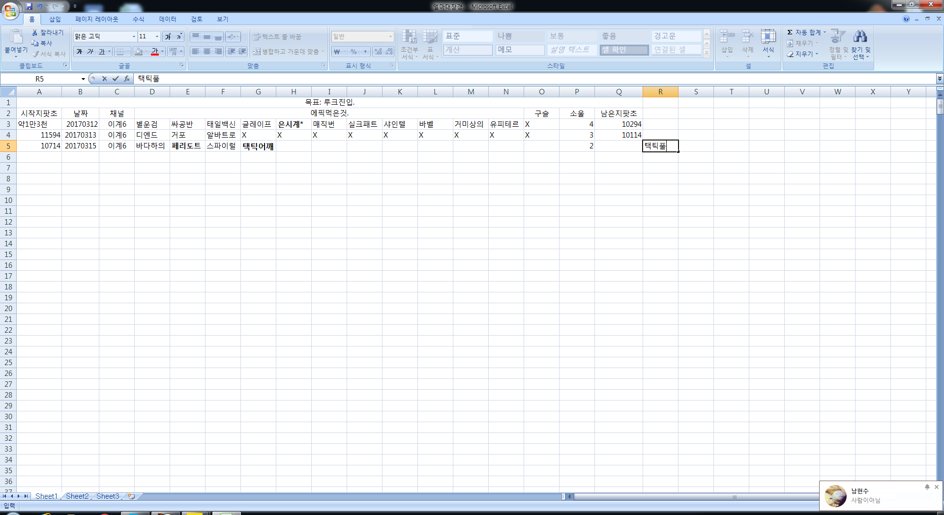Image resolution: width=944 pixels, height=515 pixels.
Task: Apply the 메모 cell style
Action: point(520,50)
